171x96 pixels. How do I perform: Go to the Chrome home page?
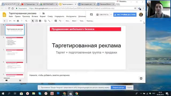tap(13, 8)
